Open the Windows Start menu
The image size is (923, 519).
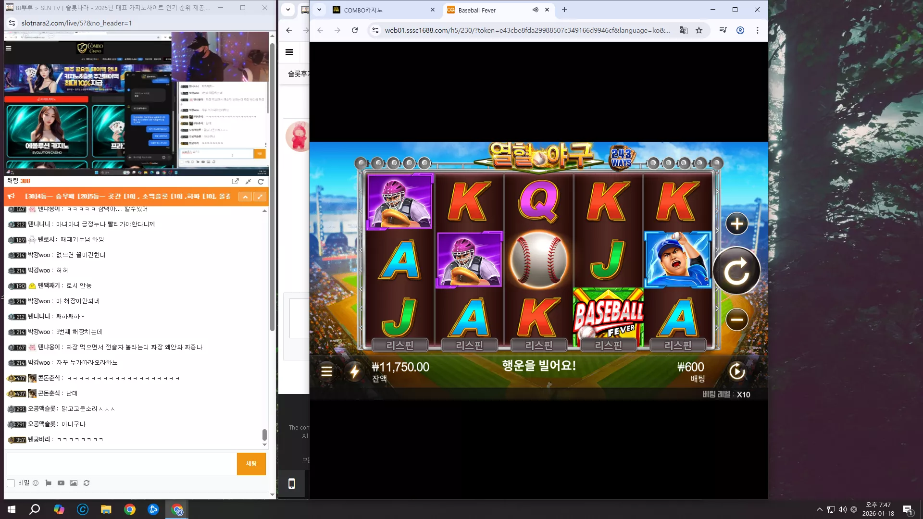[x=12, y=509]
